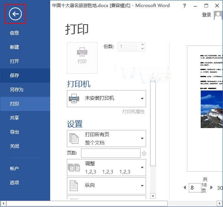Click the collate icon beside 调整
Viewport: 223px width, 207px height.
tap(74, 168)
